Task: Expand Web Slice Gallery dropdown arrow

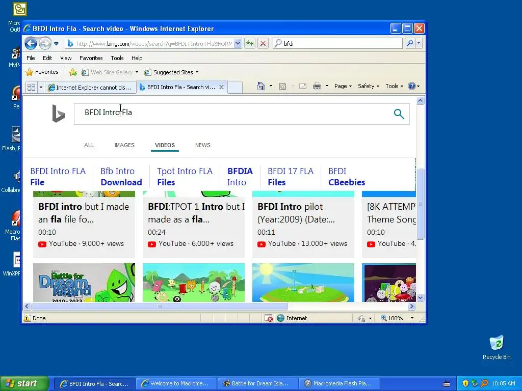Action: pos(137,72)
